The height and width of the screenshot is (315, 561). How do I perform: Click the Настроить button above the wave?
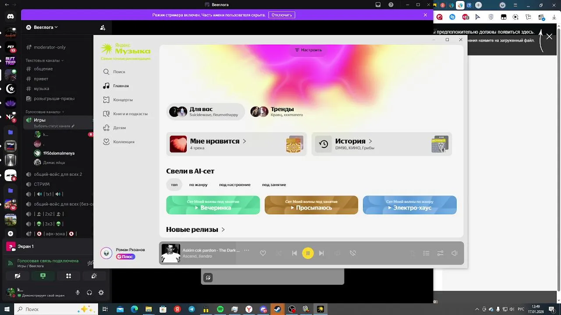(309, 50)
